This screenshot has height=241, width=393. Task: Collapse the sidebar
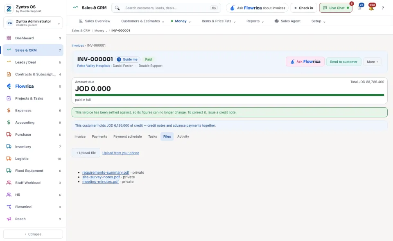(x=33, y=234)
